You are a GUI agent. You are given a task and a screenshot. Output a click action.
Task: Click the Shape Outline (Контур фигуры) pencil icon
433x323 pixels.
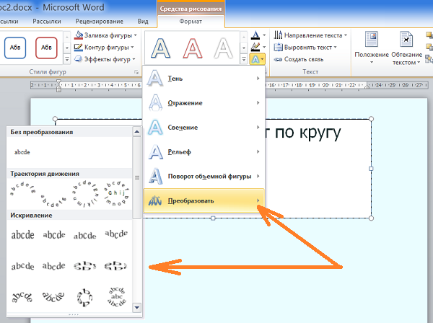(79, 47)
